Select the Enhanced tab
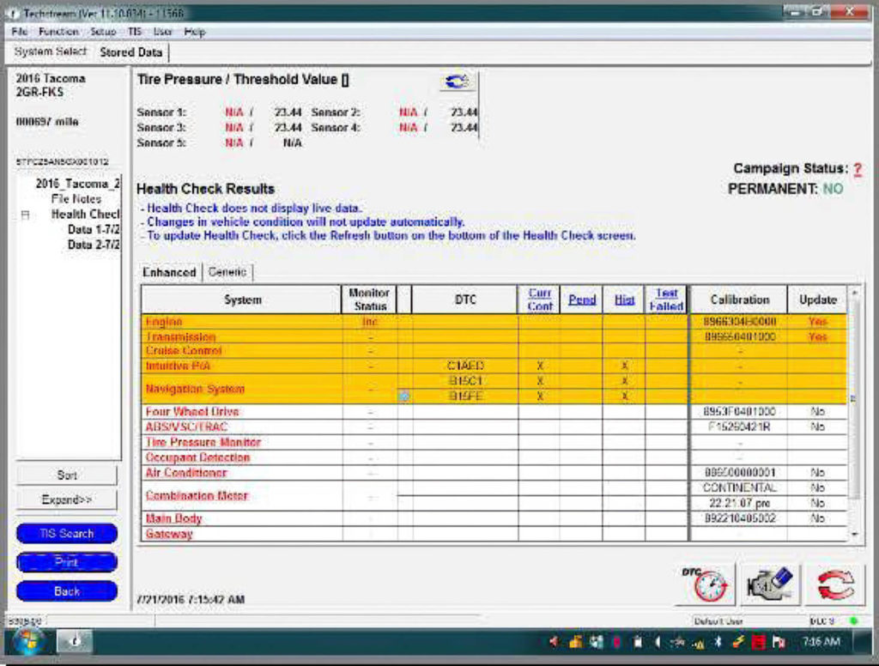The width and height of the screenshot is (879, 666). [x=169, y=272]
